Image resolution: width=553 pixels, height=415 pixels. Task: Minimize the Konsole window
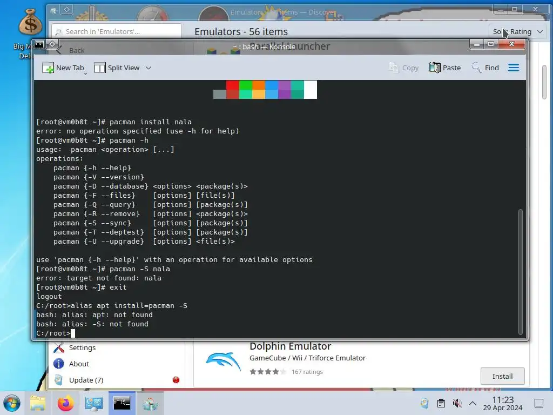coord(477,44)
